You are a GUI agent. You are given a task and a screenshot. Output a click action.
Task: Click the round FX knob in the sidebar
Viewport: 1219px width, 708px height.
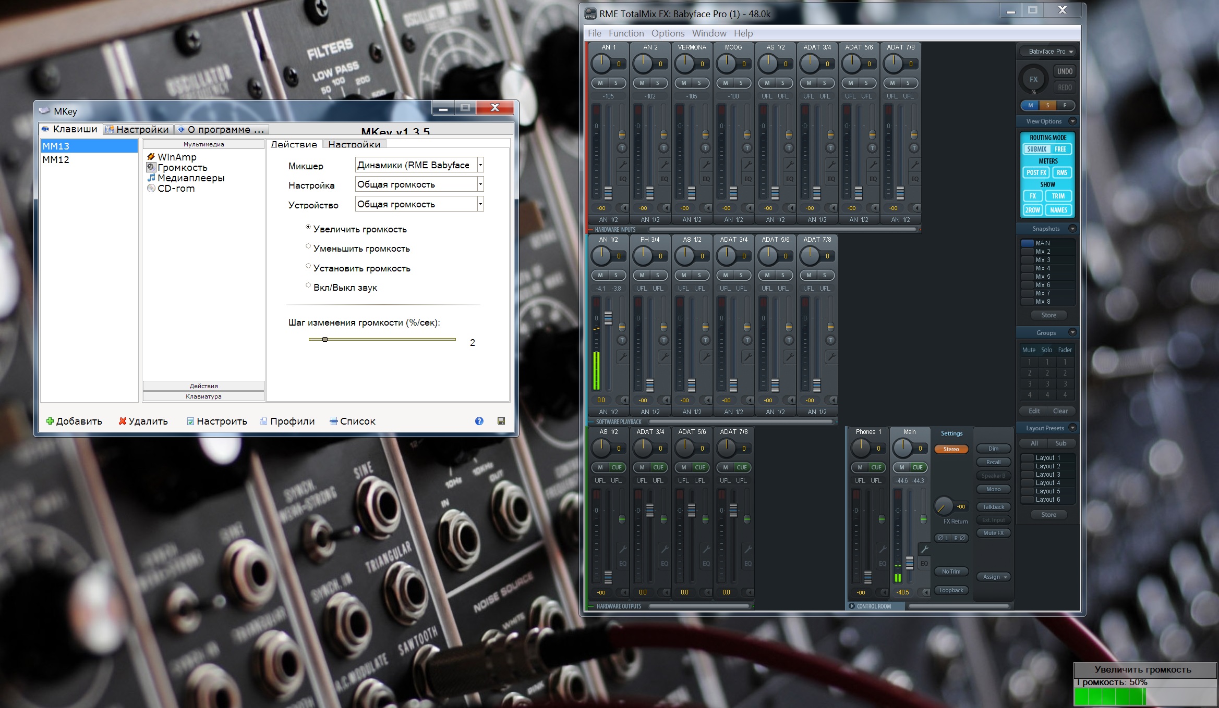coord(1033,80)
